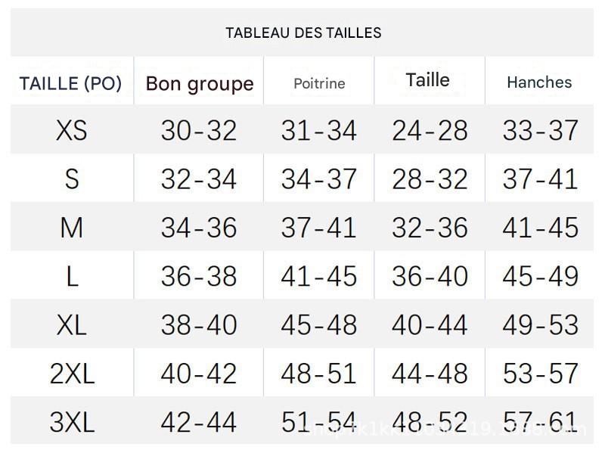605x453 pixels.
Task: Pick the 2XL size row label
Action: point(72,374)
